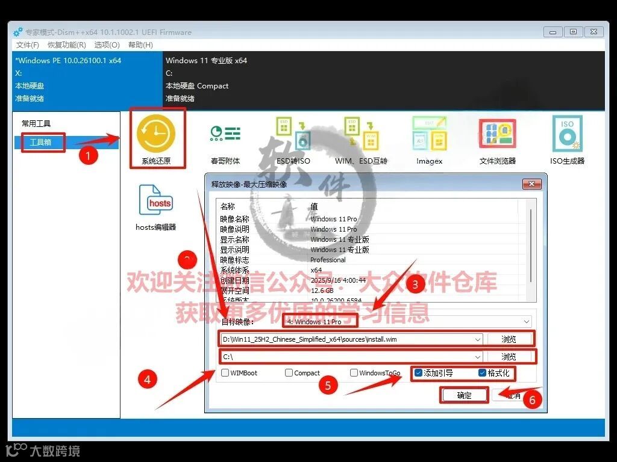Select the 映像说明 row
This screenshot has width=617, height=462.
[x=372, y=229]
